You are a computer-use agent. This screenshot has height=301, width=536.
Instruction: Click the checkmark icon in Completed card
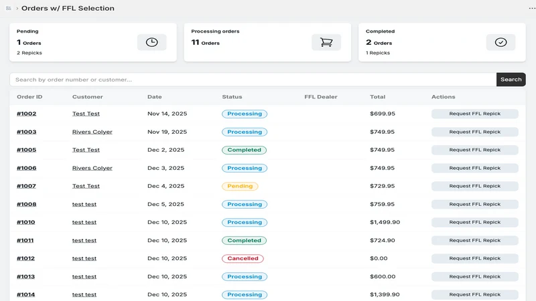[x=500, y=42]
